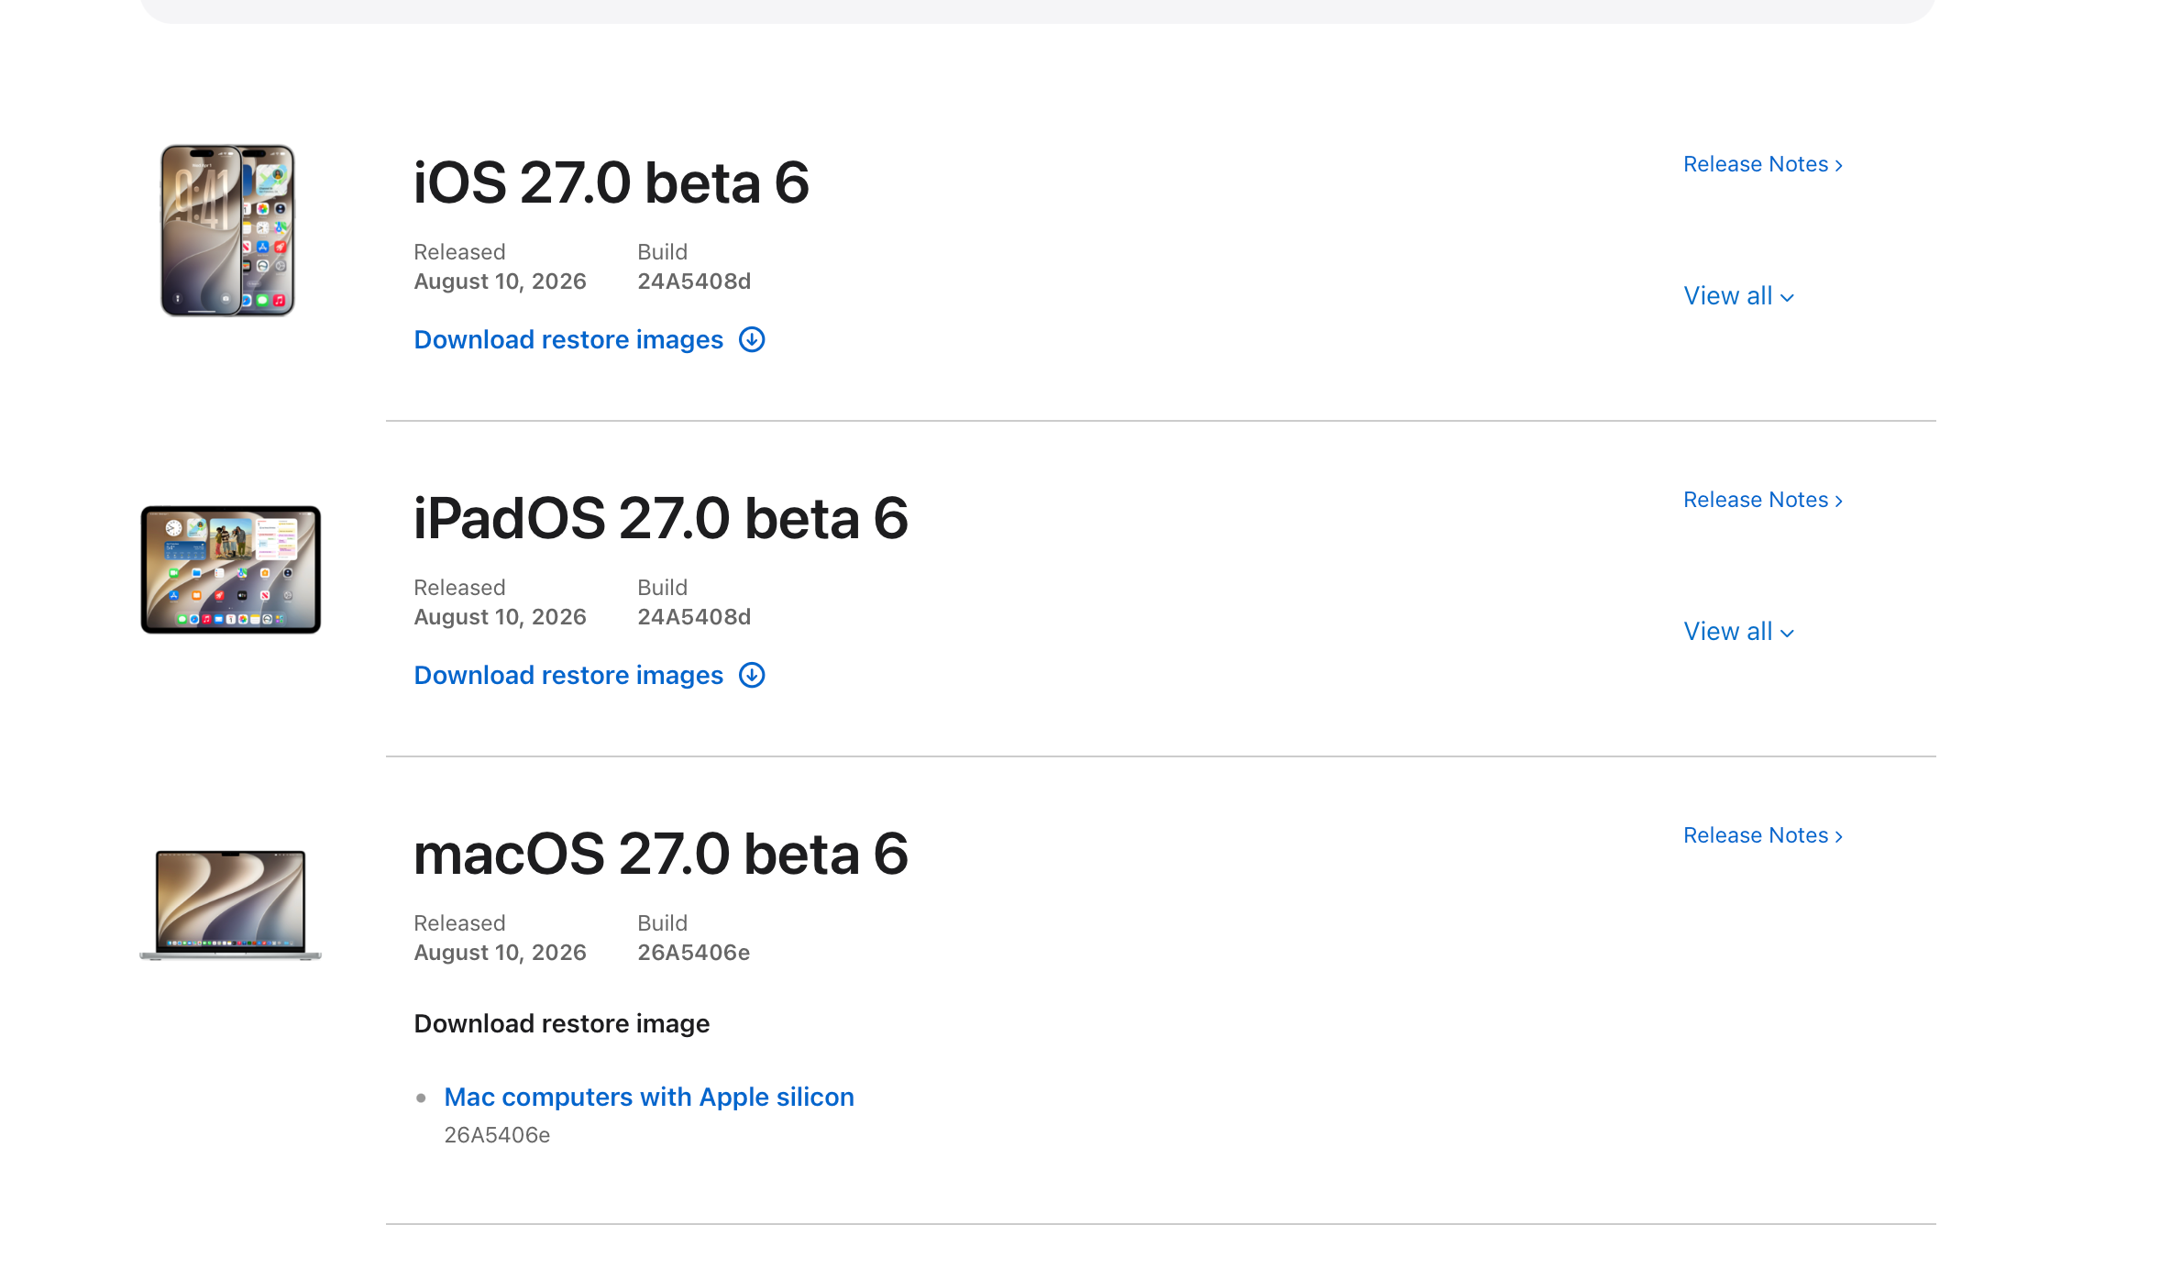Select the iPadOS 27.0 beta 6 heading
Image resolution: width=2171 pixels, height=1280 pixels.
[661, 518]
